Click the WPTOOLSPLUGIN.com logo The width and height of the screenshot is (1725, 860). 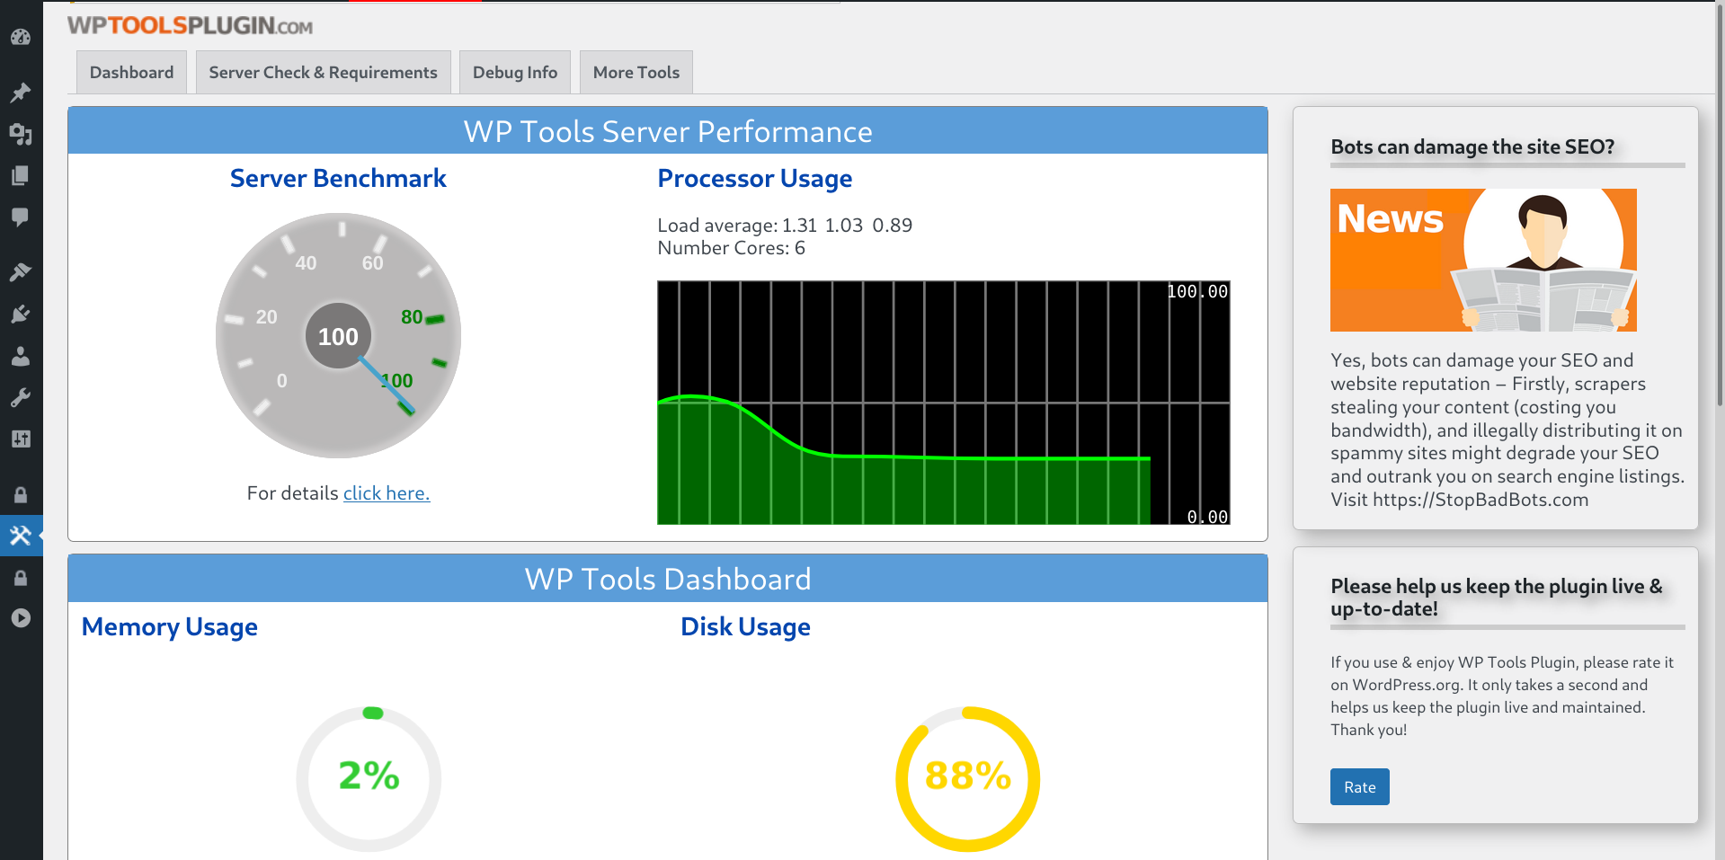(x=189, y=26)
